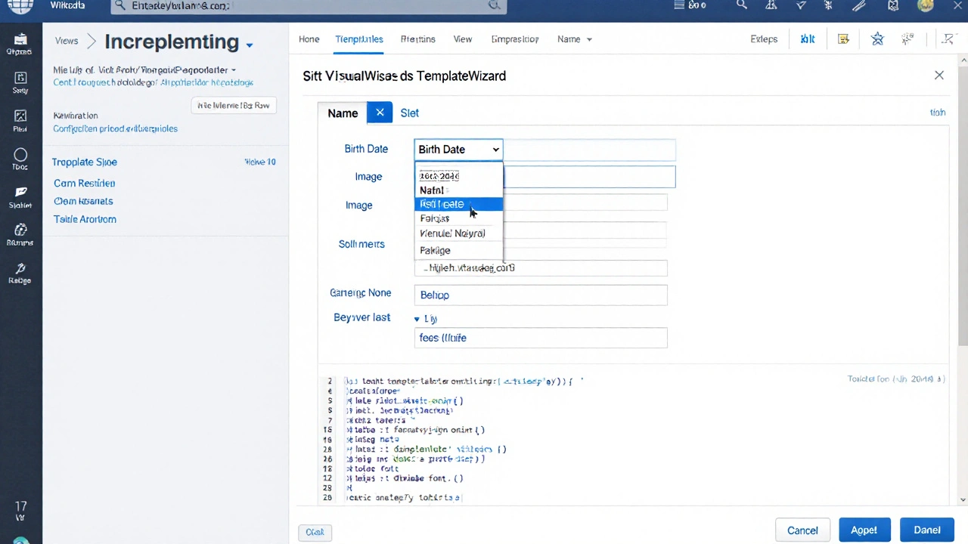Open the Birth Date dropdown
Image resolution: width=968 pixels, height=544 pixels.
tap(458, 149)
